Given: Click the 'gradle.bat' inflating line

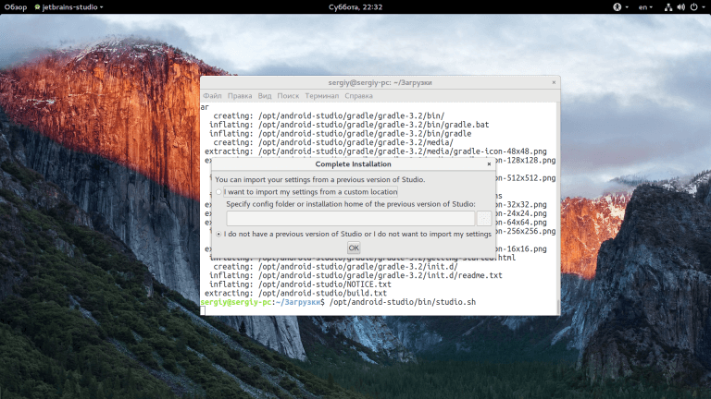Looking at the screenshot, I should (x=349, y=125).
